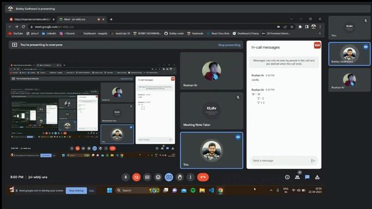Viewport: 372px width, 209px height.
Task: Open the Hashnode bookmark
Action: coord(195,34)
